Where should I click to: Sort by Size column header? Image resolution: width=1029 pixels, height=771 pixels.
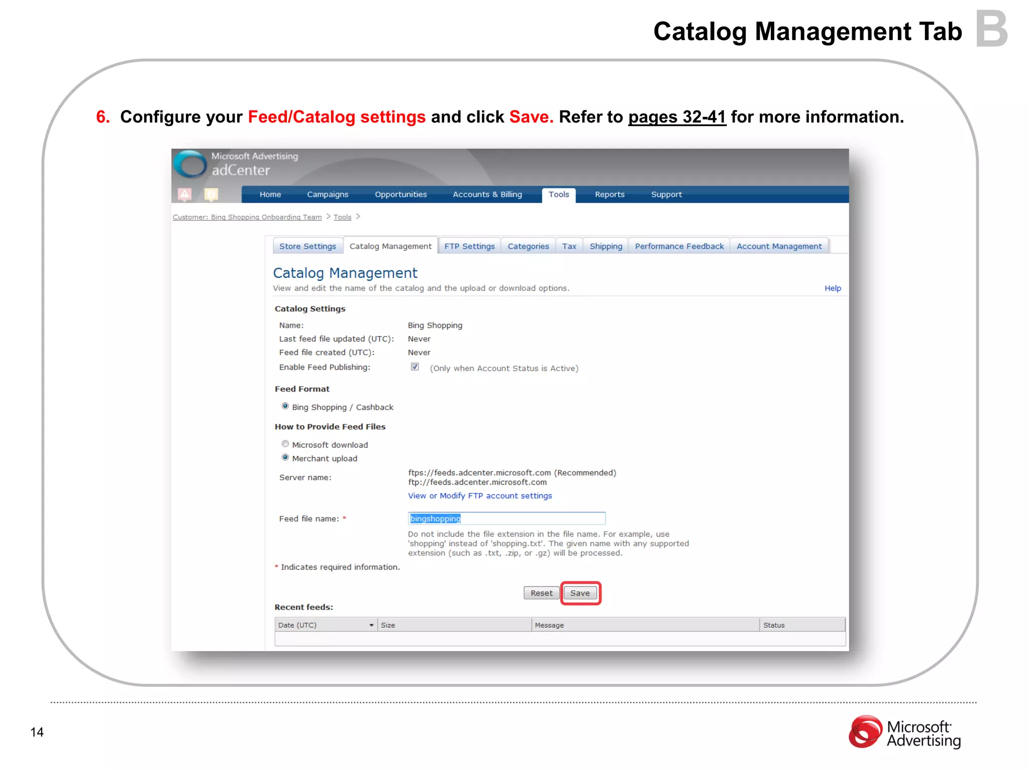(454, 625)
